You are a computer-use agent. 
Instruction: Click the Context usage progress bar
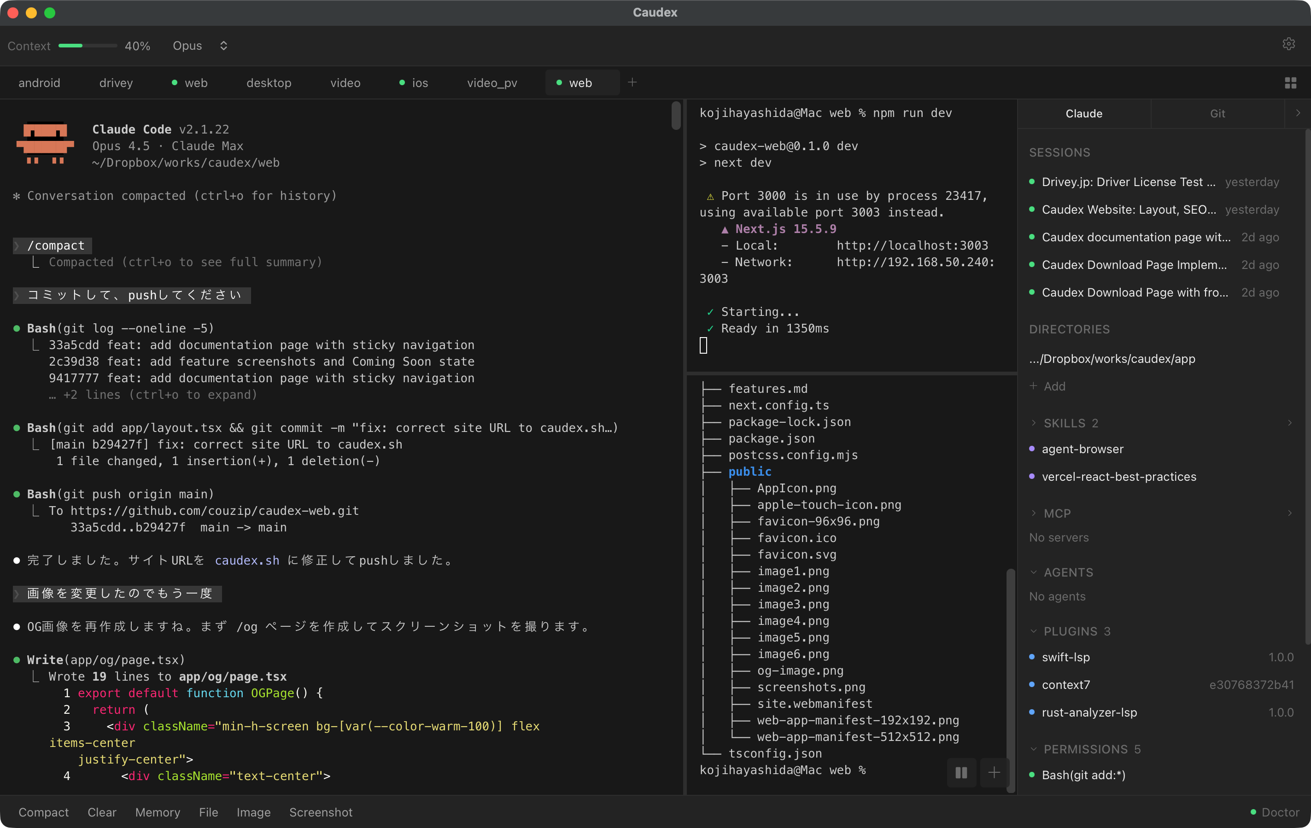[87, 46]
